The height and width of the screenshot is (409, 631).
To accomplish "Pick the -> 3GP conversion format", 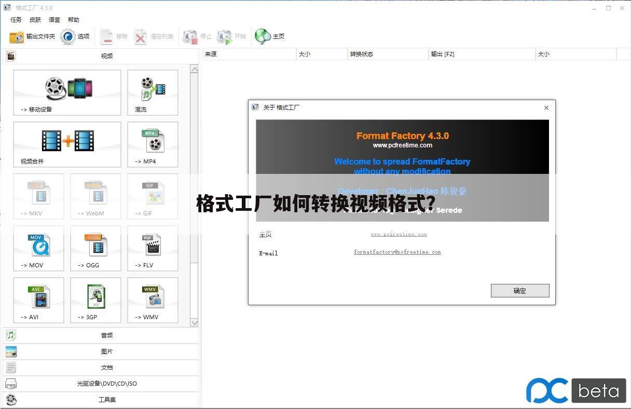I will click(x=95, y=300).
